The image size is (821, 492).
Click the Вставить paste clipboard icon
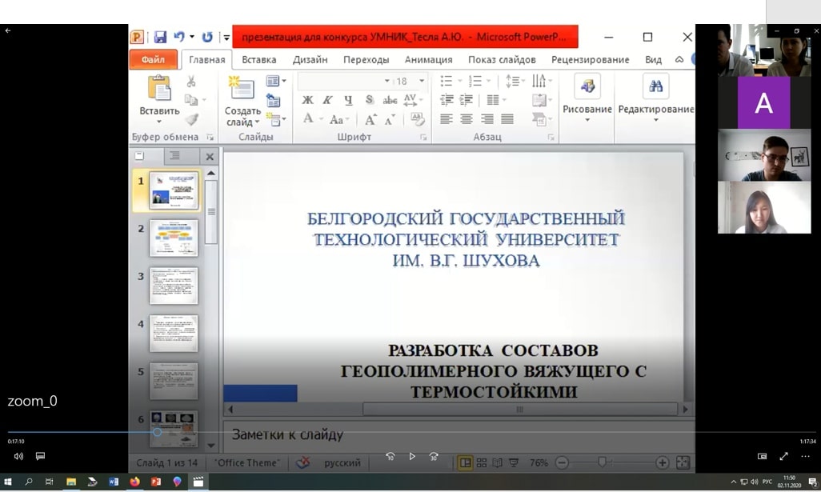(x=159, y=88)
